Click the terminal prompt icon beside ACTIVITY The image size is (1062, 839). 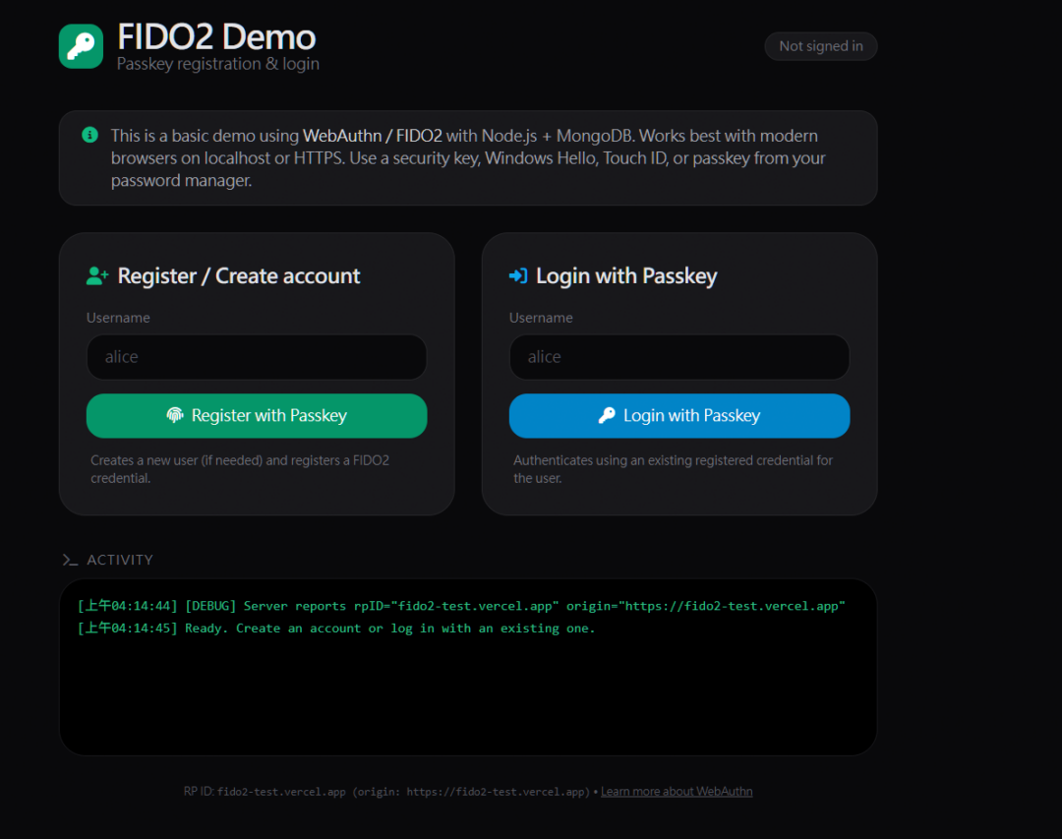click(x=70, y=560)
